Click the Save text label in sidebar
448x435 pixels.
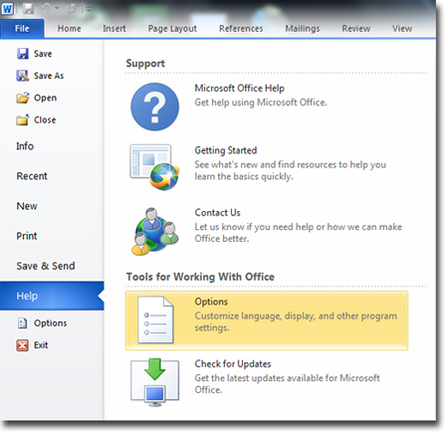(43, 54)
